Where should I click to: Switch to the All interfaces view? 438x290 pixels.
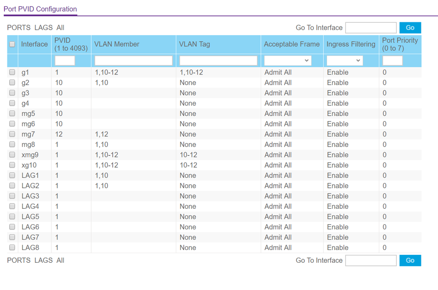point(60,27)
